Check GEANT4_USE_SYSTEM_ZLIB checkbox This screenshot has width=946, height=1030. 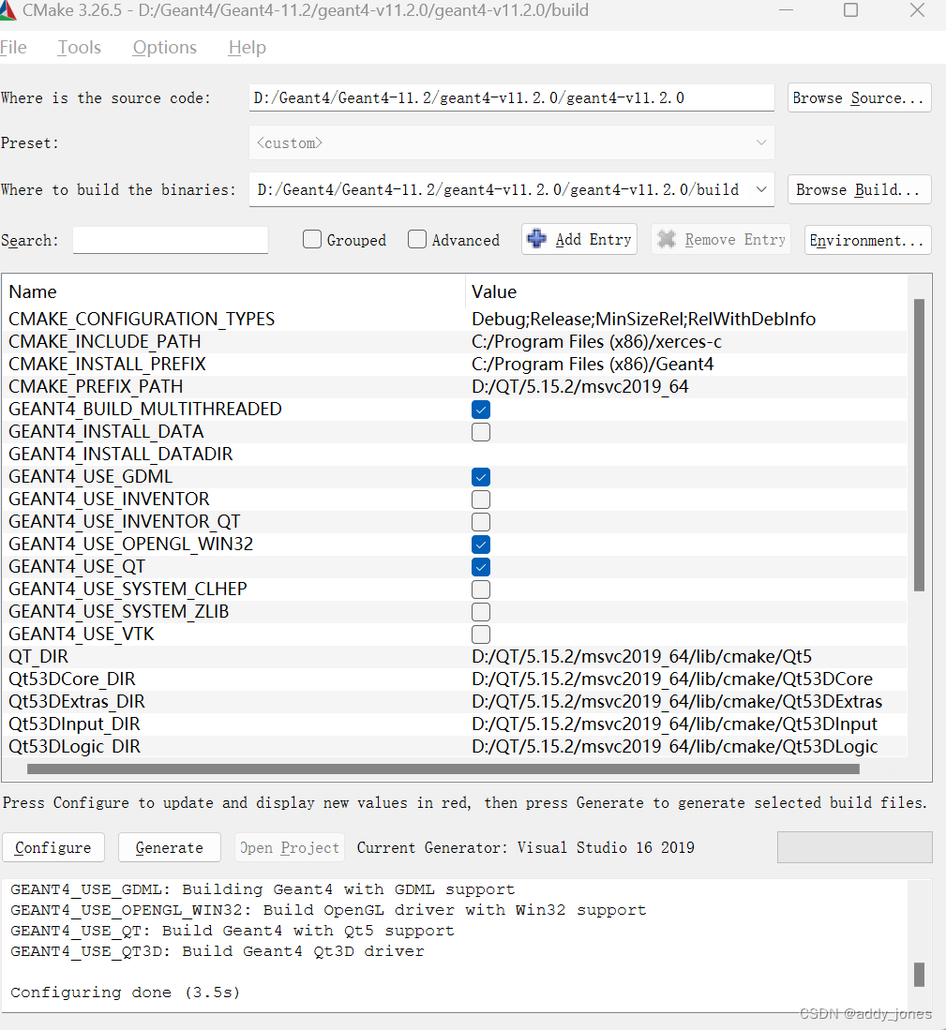pos(481,612)
